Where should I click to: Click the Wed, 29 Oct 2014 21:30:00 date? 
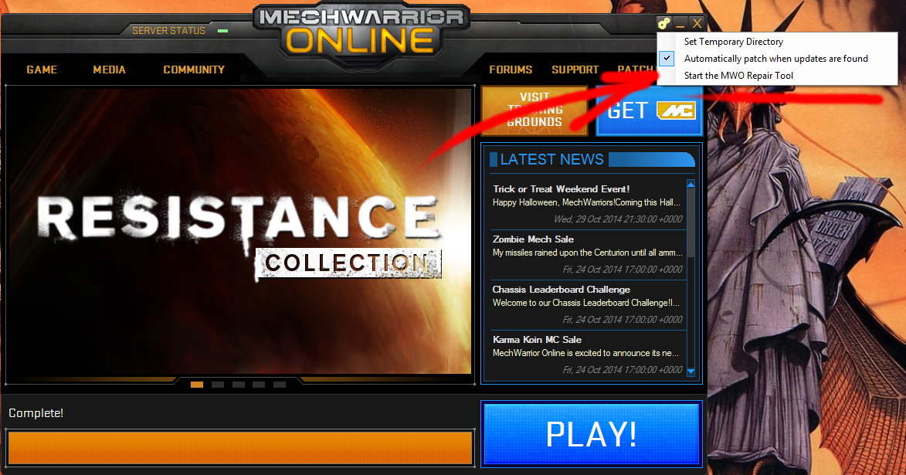[618, 219]
